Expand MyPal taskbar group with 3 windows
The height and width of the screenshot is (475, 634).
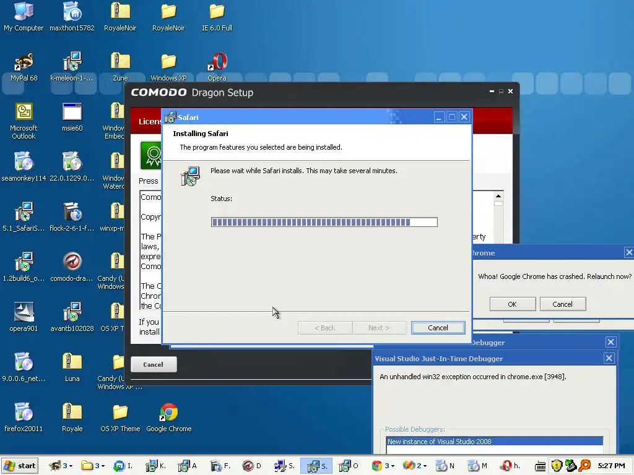click(x=61, y=466)
